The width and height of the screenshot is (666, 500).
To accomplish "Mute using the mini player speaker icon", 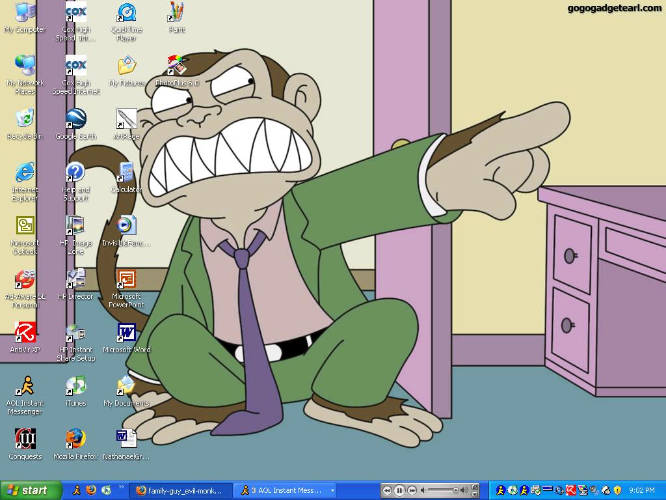I will tap(423, 490).
